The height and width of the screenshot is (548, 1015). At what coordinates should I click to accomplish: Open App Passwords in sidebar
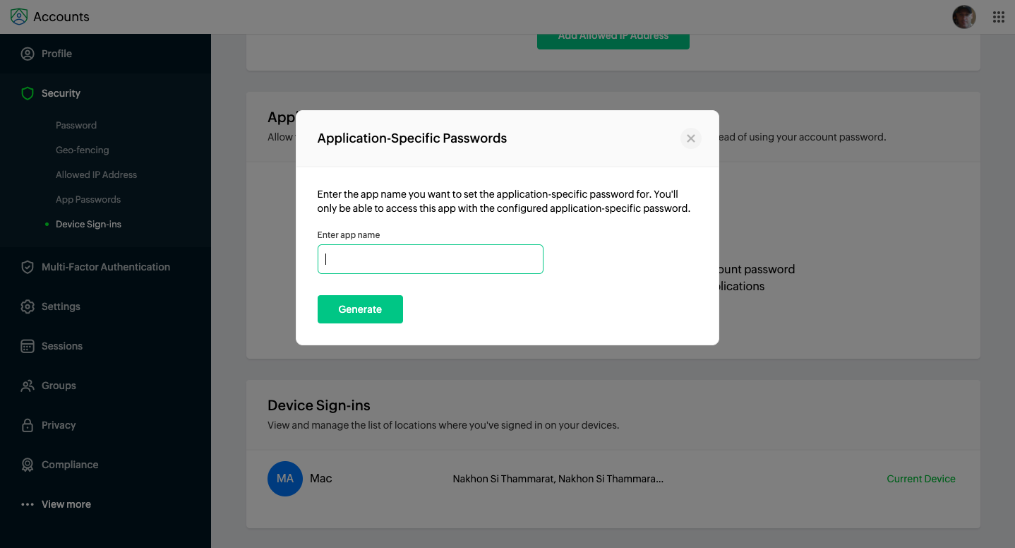88,199
